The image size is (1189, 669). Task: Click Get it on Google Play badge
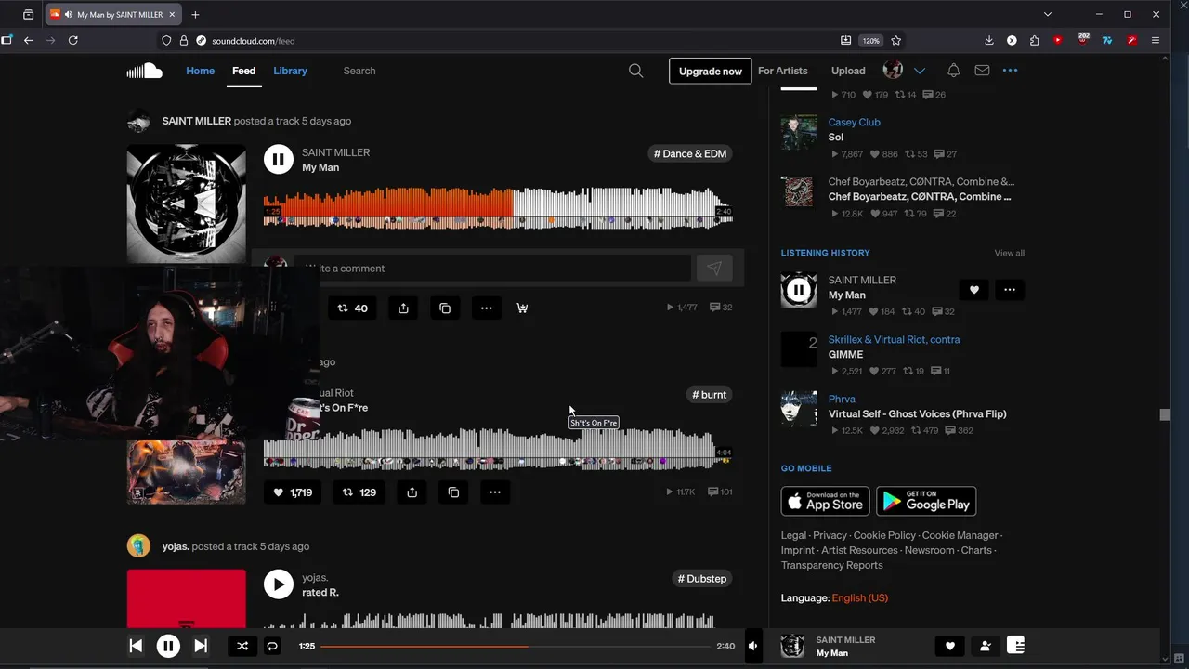click(x=925, y=501)
